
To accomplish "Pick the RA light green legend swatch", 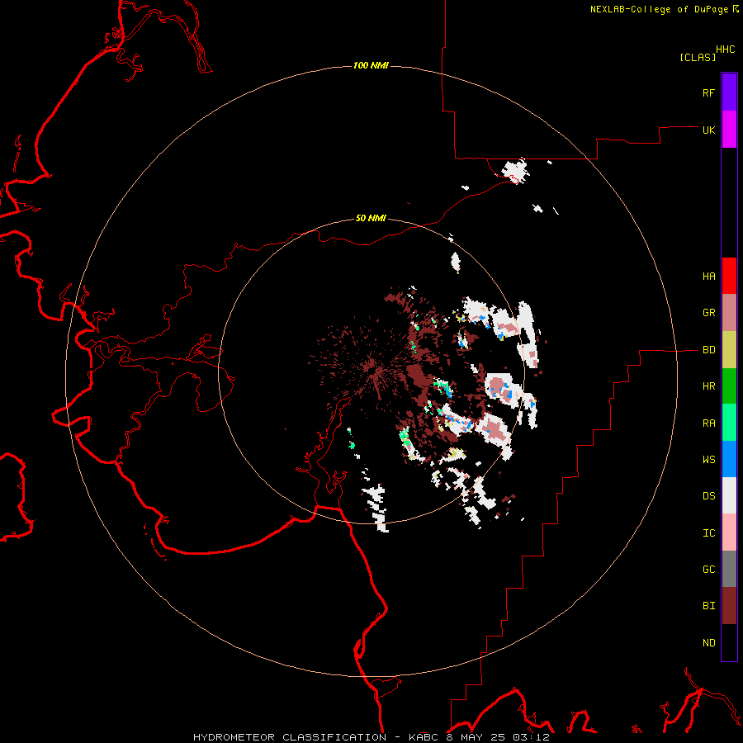I will pos(729,423).
